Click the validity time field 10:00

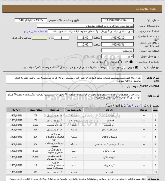coord(85,44)
